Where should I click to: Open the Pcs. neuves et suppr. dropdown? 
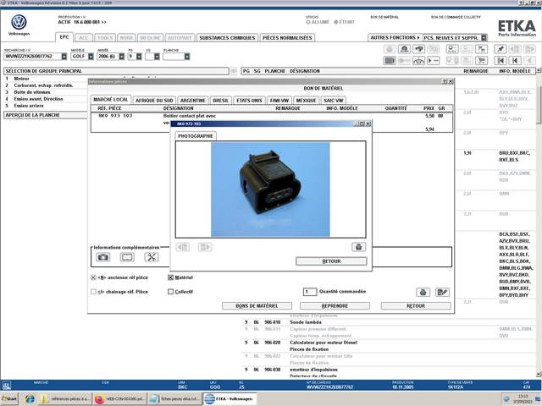click(484, 37)
